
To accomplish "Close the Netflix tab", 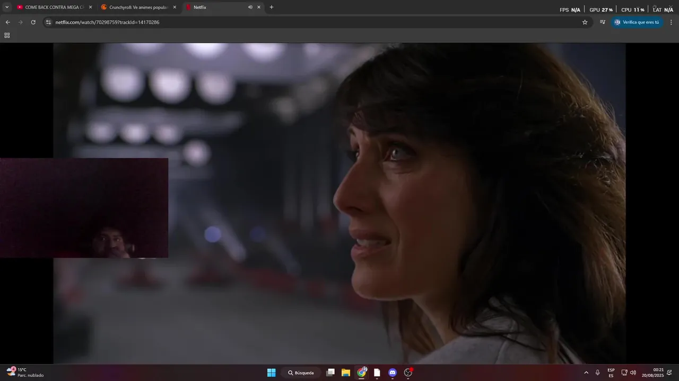I will (x=259, y=7).
